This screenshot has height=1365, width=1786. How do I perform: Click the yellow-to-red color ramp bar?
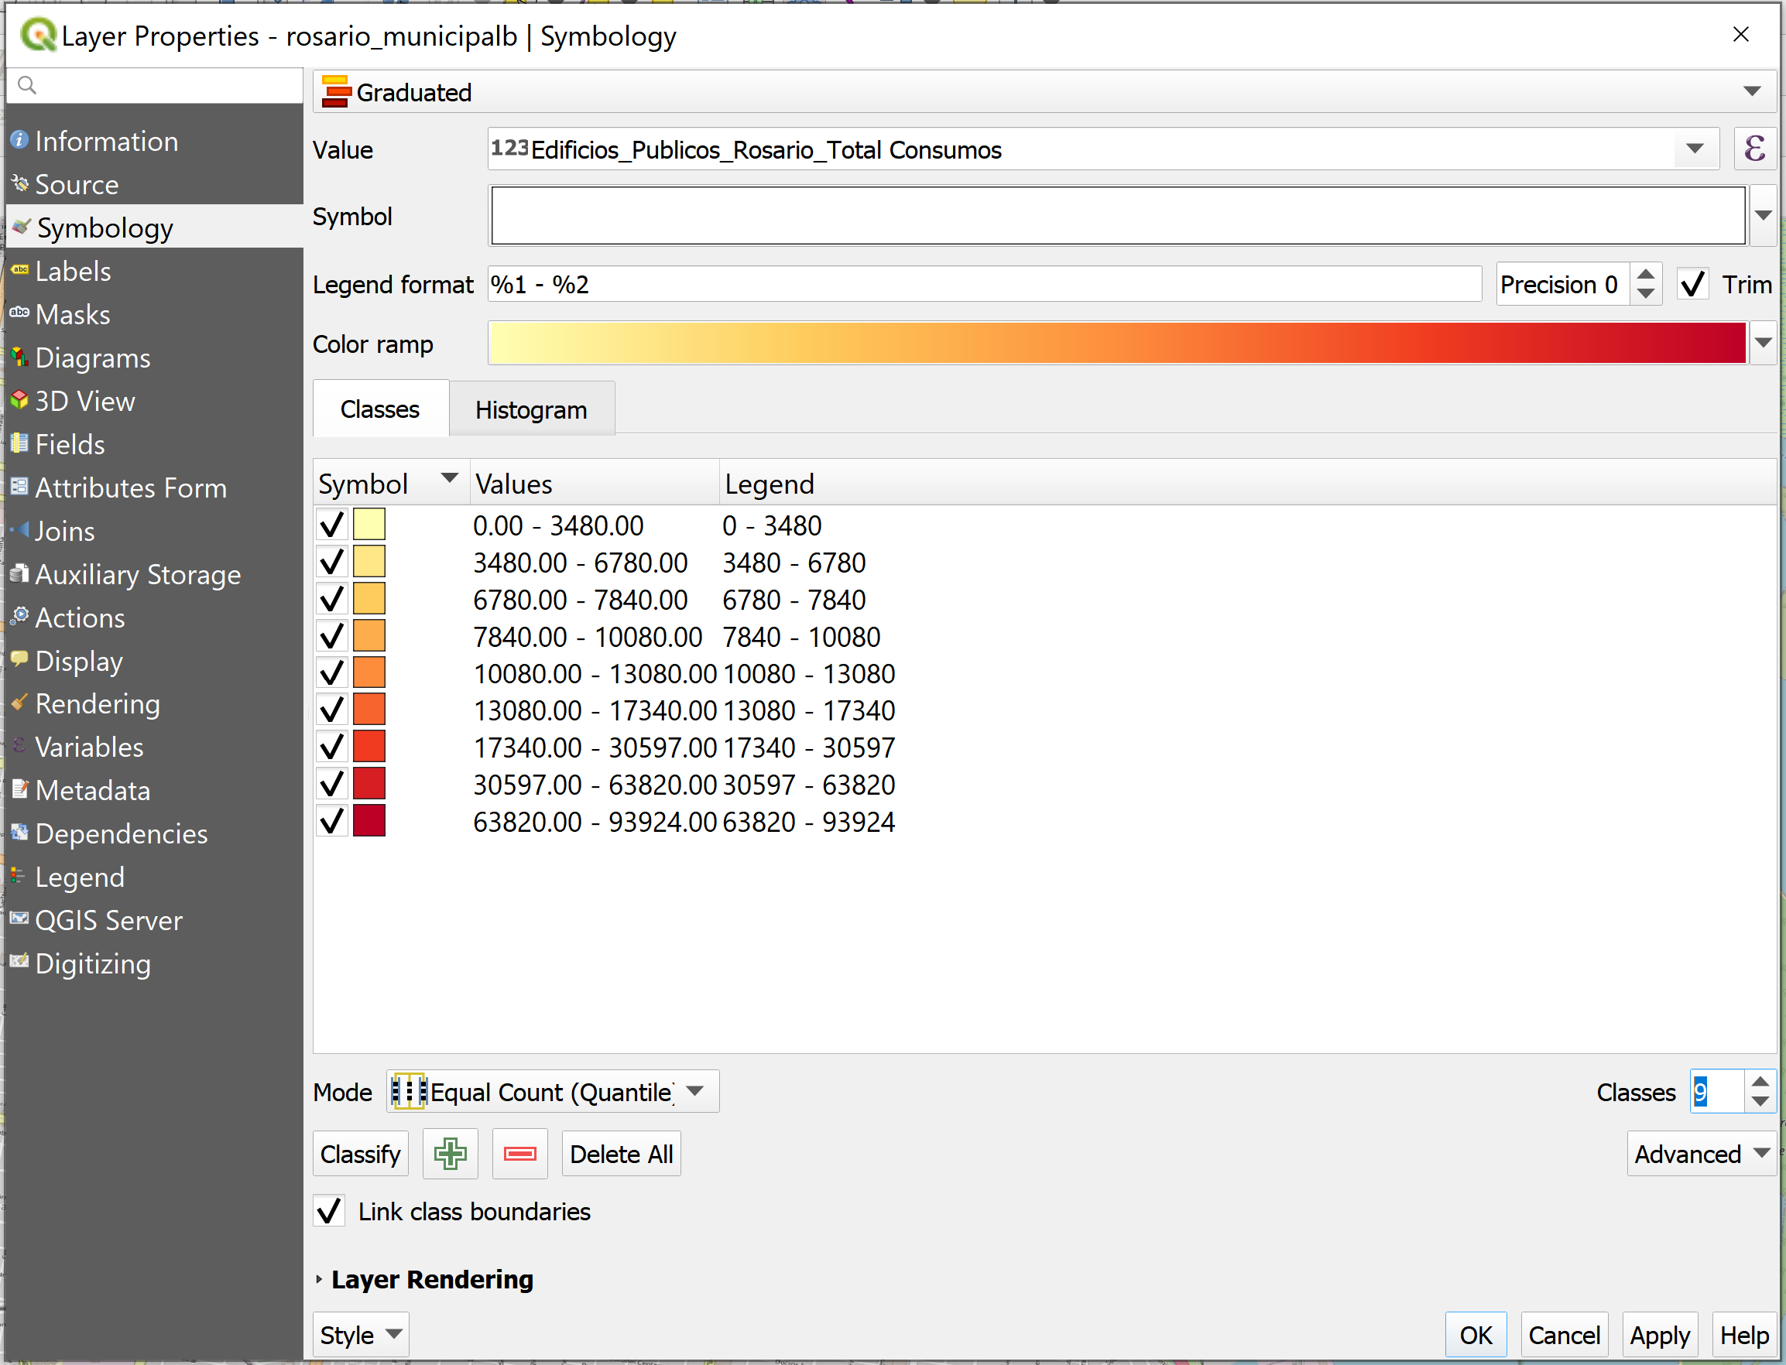[1117, 344]
